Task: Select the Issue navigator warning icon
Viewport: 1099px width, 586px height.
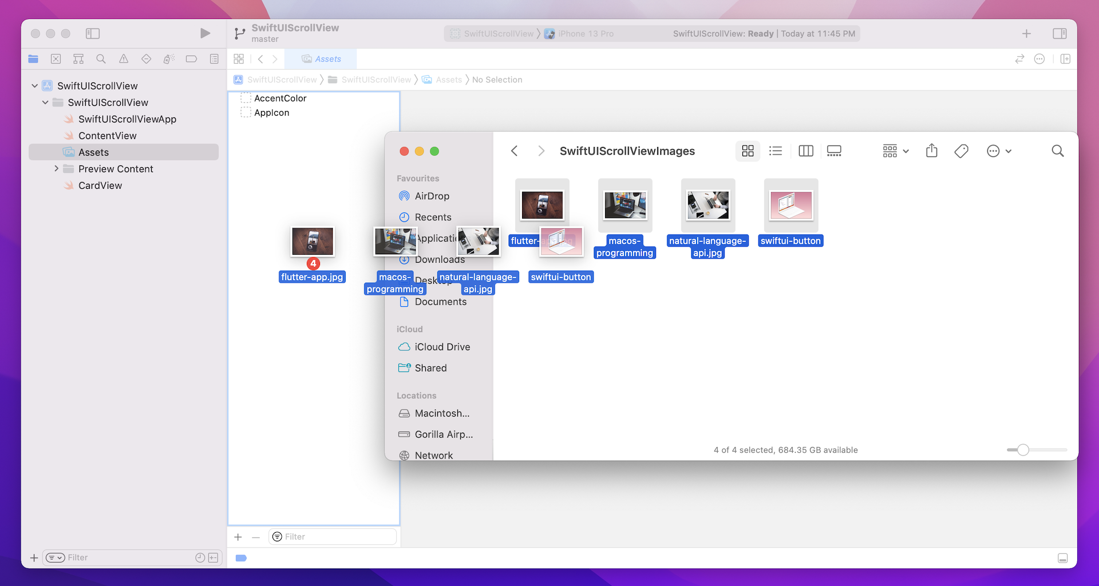Action: 123,59
